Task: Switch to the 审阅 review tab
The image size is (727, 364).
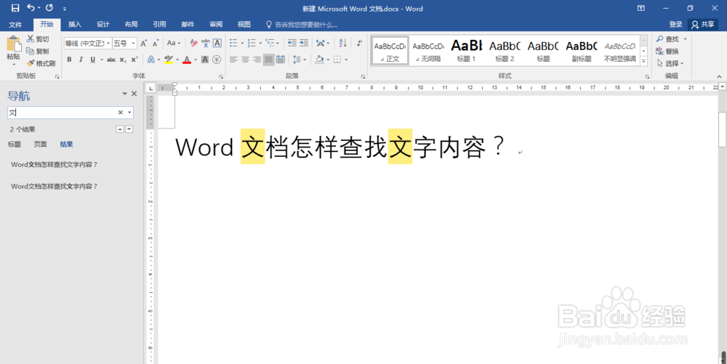Action: pos(216,25)
